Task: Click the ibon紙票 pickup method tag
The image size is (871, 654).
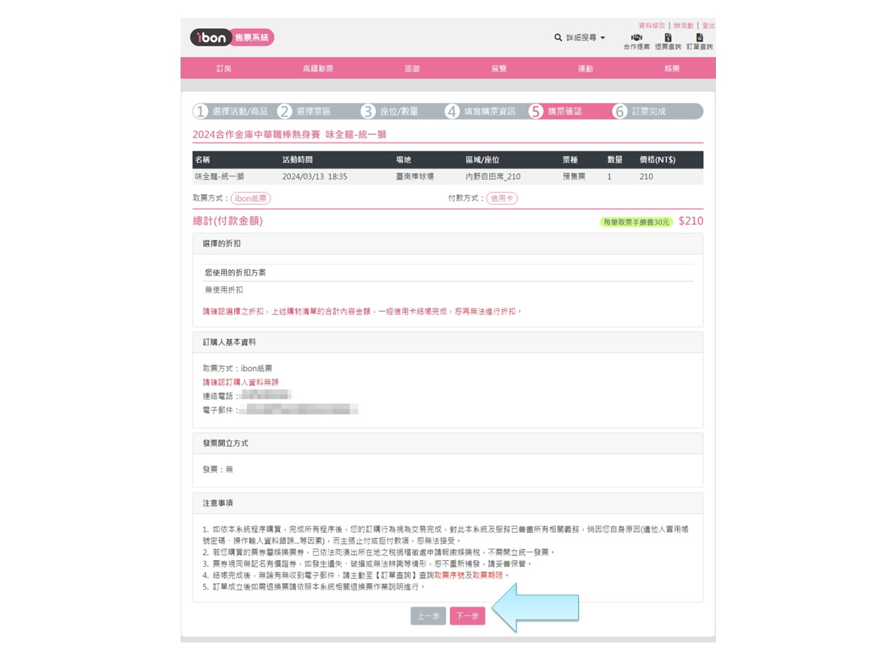Action: 251,199
